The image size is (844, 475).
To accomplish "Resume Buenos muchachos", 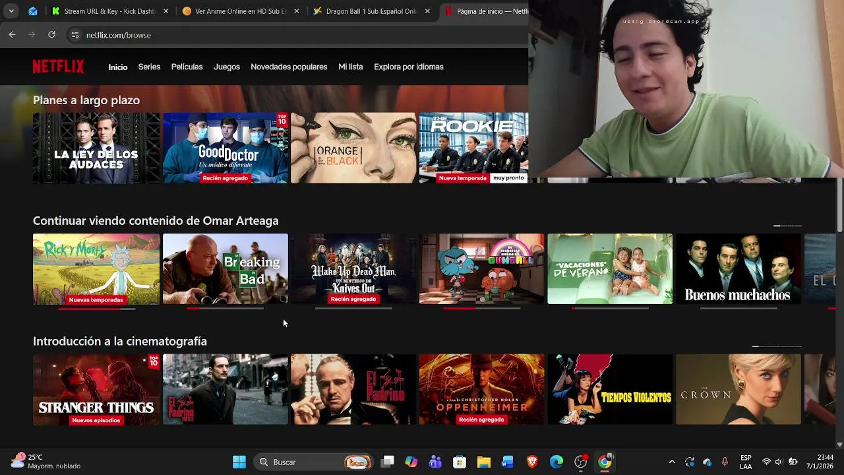I will [738, 269].
